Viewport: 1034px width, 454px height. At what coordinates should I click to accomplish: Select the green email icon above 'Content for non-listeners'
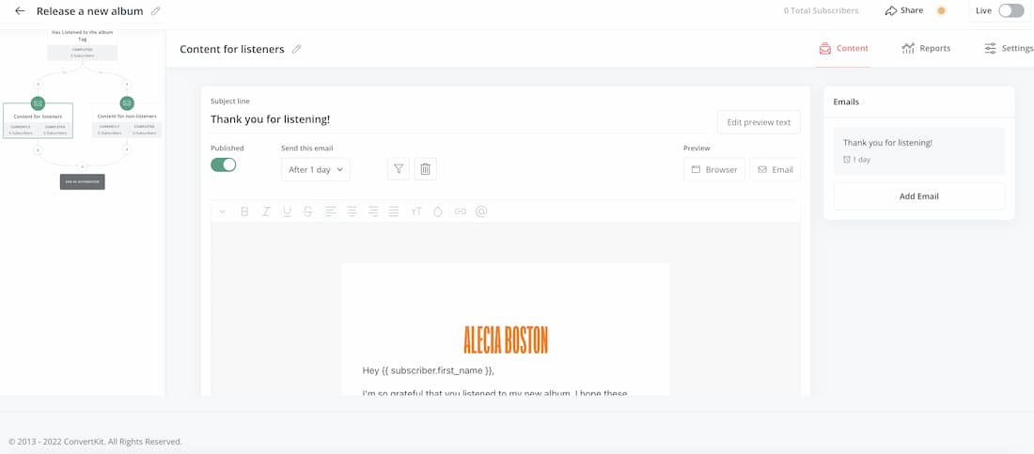(x=127, y=103)
